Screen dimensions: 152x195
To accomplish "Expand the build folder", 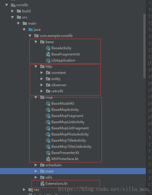I will click(x=12, y=11).
